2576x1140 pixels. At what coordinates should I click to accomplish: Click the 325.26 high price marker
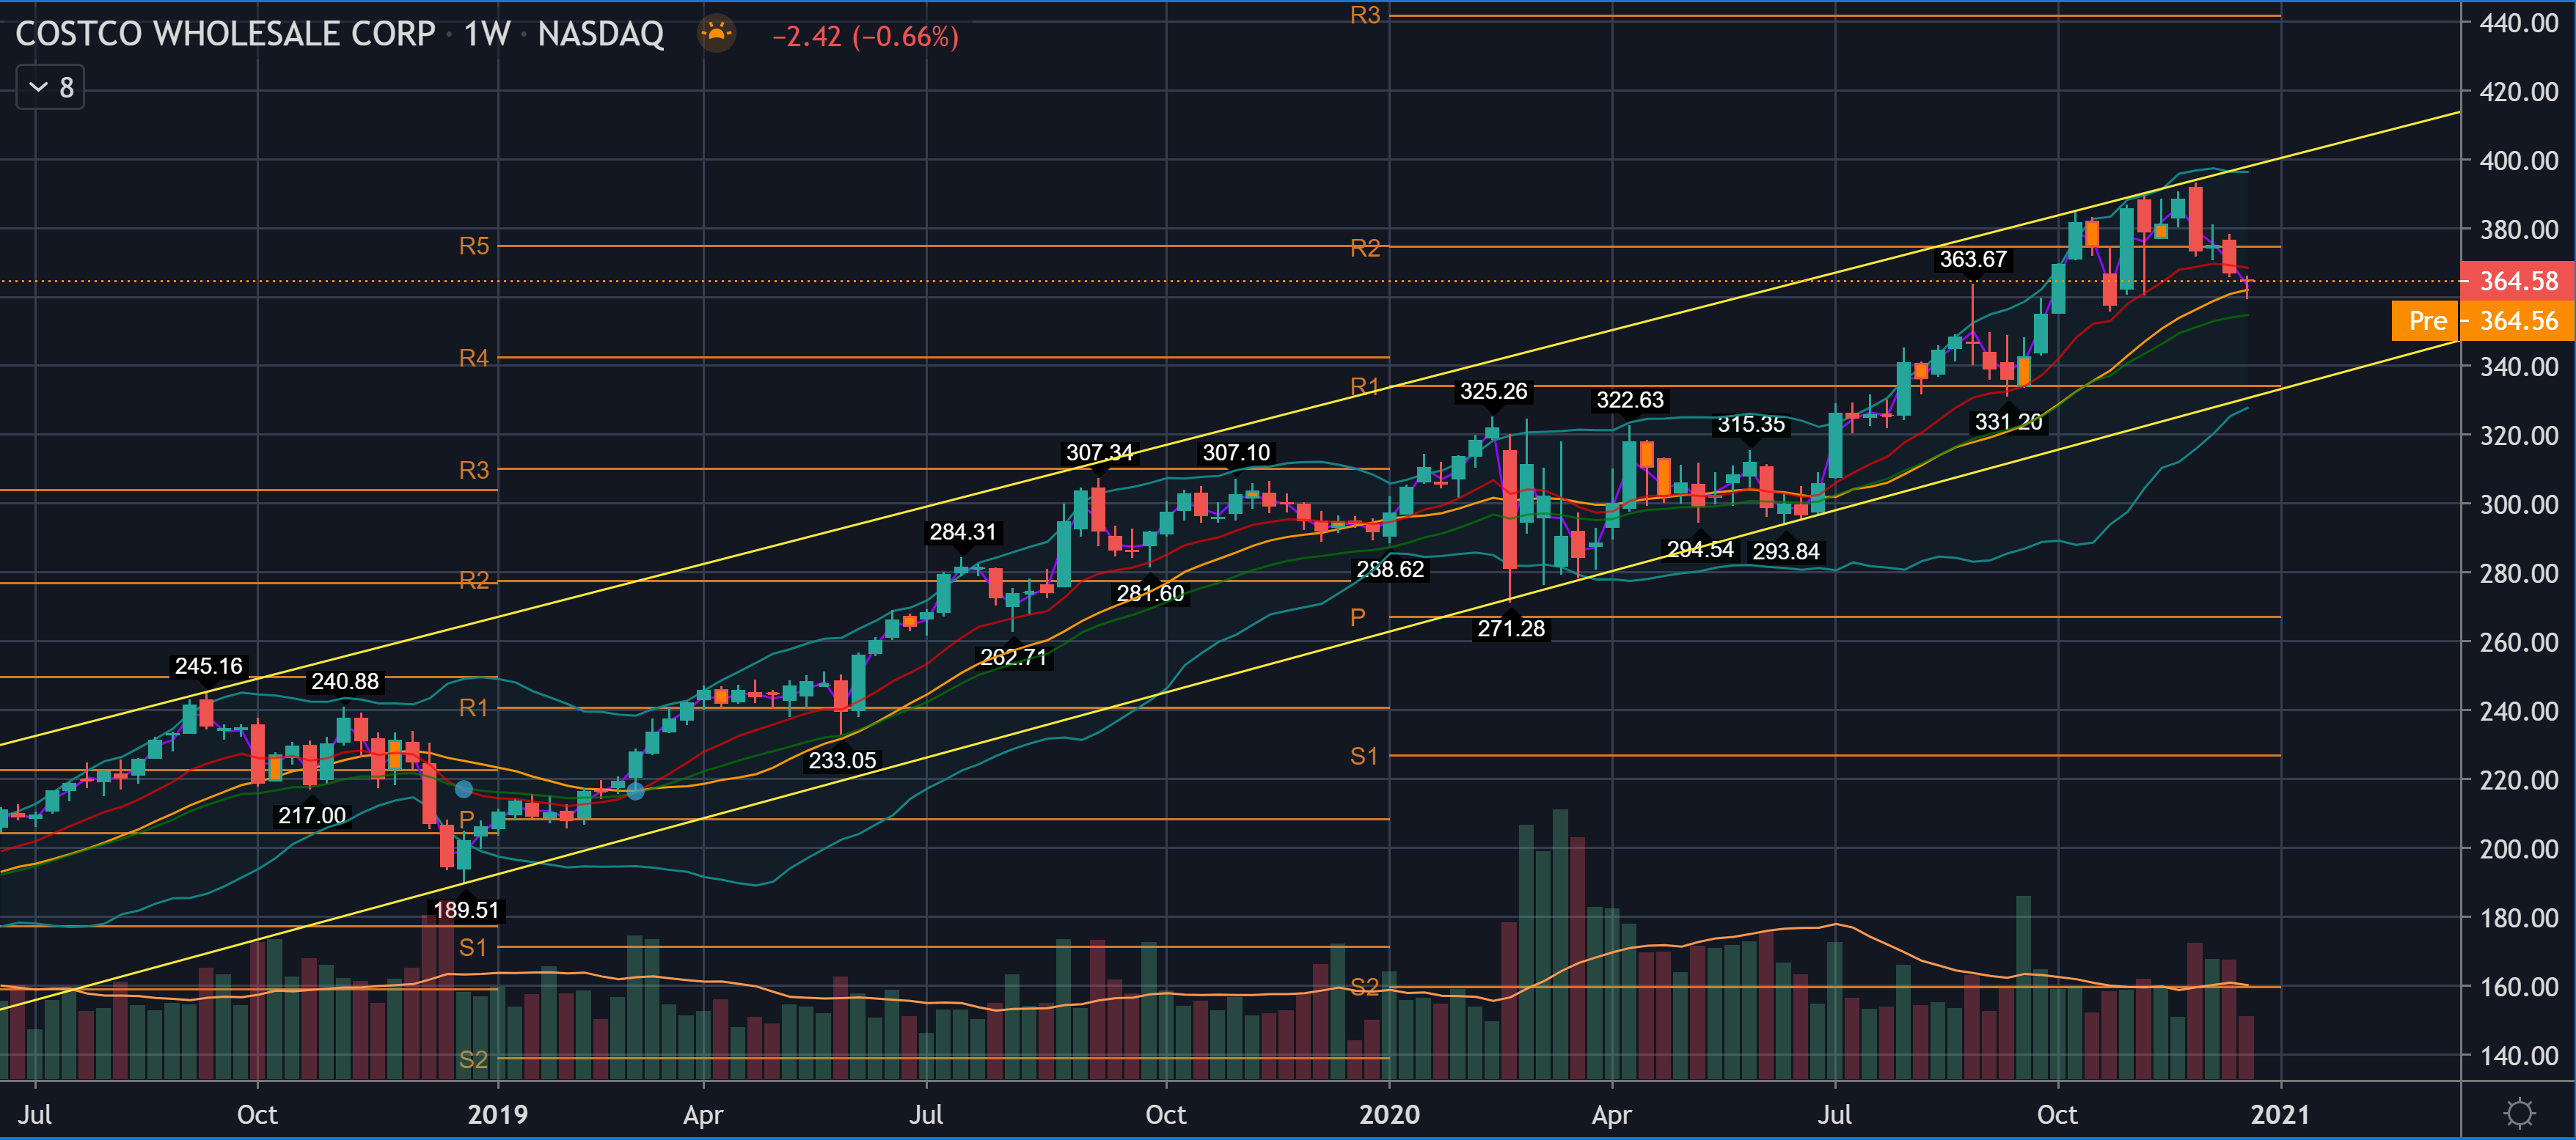pos(1493,391)
